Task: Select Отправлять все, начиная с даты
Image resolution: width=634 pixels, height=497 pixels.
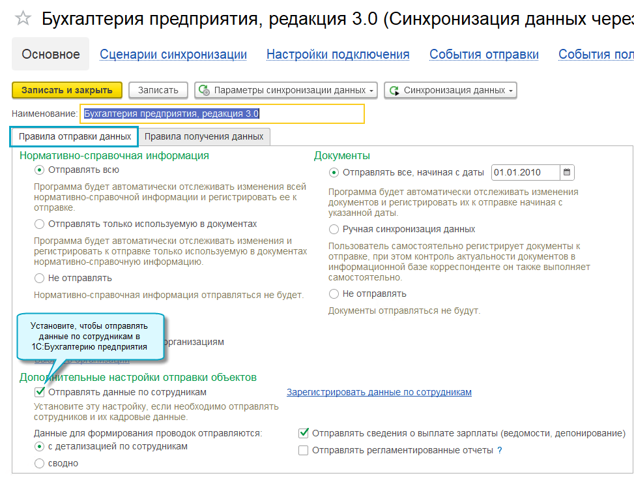Action: click(334, 173)
